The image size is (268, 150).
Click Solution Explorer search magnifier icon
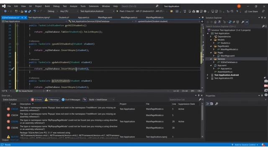tap(263, 26)
